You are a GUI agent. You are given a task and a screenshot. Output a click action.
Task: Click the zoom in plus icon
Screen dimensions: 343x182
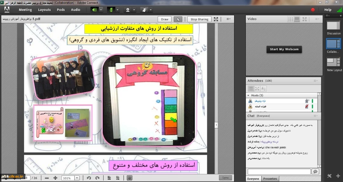55,178
